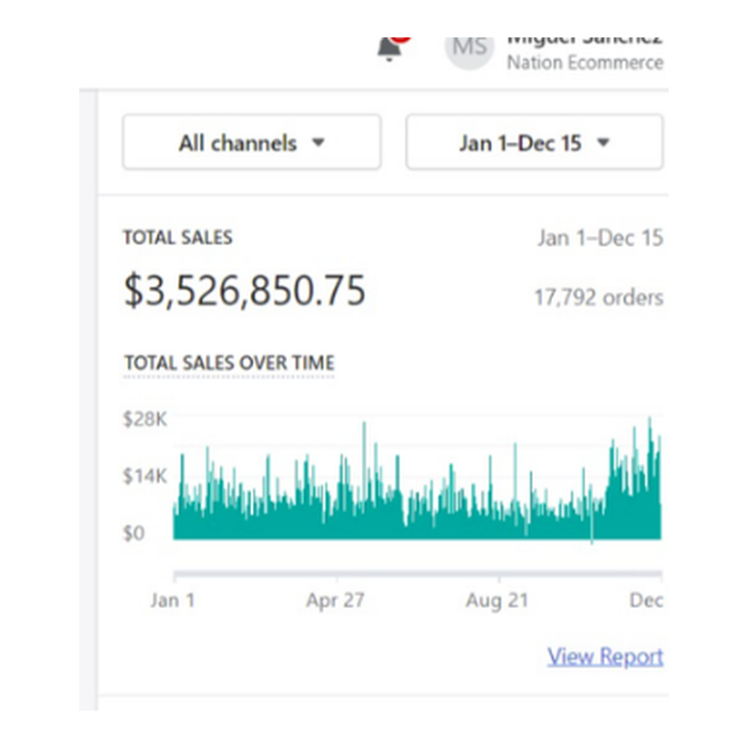Click the Aug 21 axis date

point(497,600)
